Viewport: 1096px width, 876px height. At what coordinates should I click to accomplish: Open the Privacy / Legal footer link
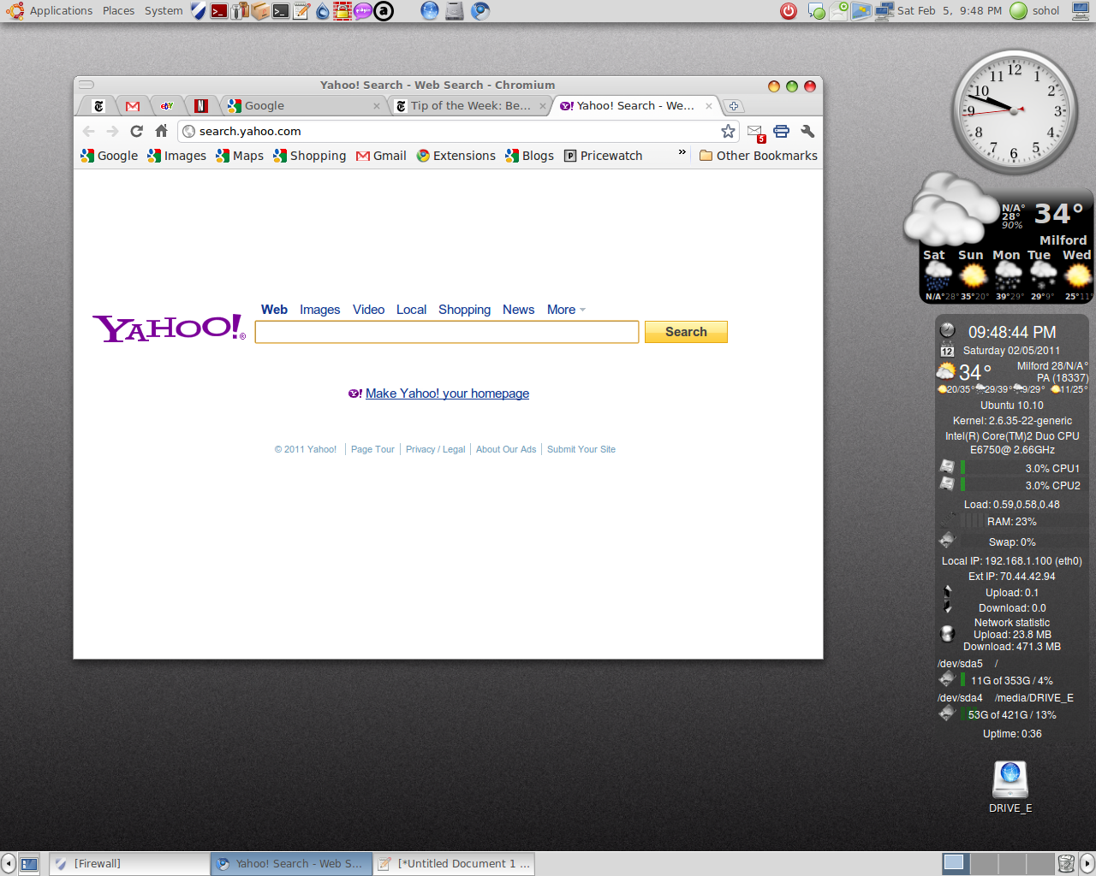(x=435, y=449)
